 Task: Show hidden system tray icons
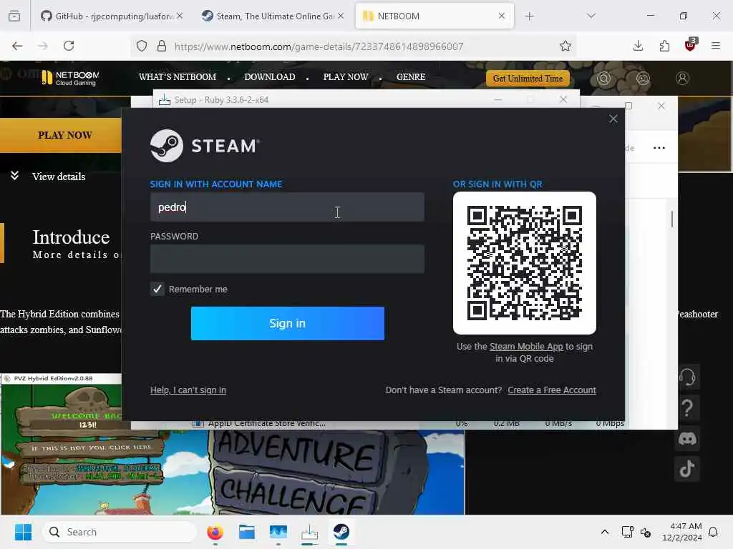(604, 532)
